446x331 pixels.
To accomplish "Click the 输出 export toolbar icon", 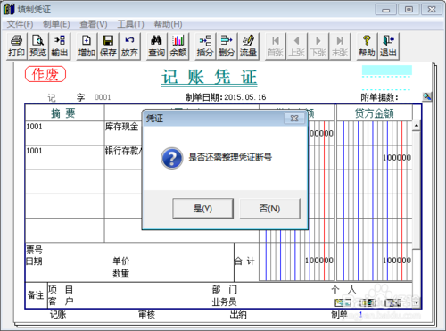I will point(60,46).
